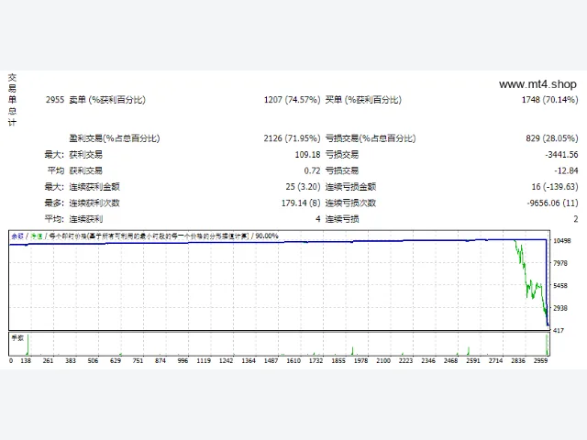Select the "连续亏损次数" label
This screenshot has width=587, height=440.
click(350, 203)
